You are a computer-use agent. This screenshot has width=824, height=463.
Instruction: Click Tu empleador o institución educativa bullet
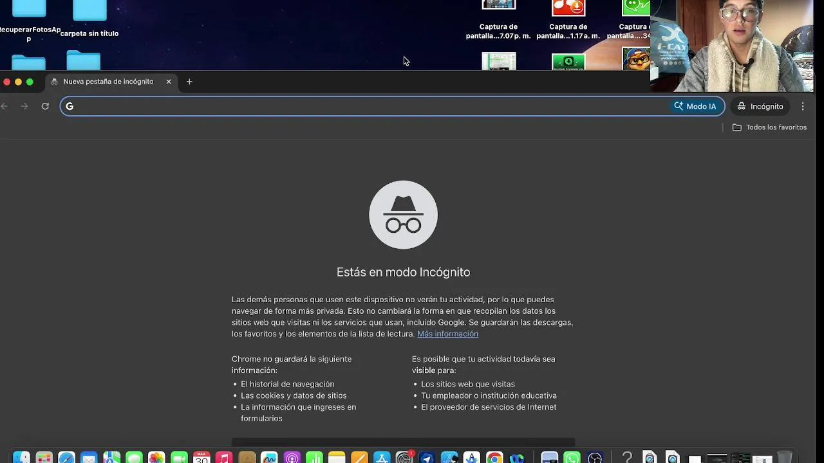pos(489,395)
